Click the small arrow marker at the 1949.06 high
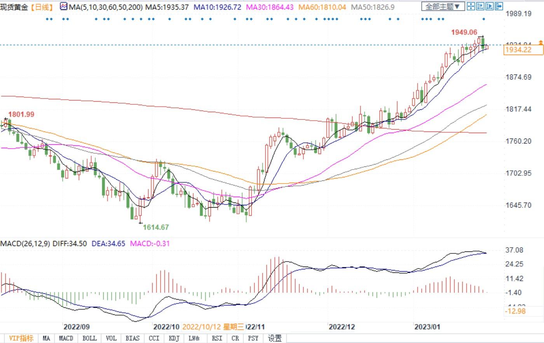The image size is (544, 343). [480, 37]
